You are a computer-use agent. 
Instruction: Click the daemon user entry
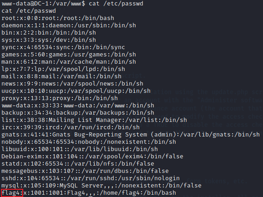[69, 25]
